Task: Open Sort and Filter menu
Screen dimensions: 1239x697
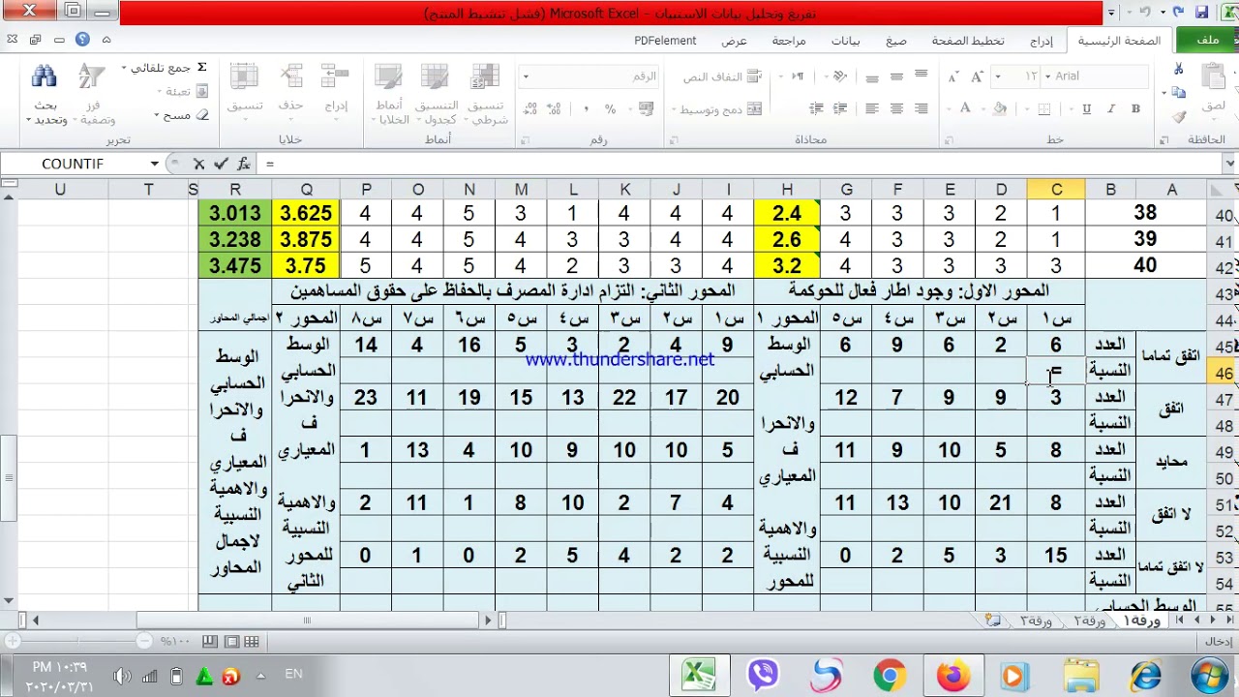Action: (93, 94)
